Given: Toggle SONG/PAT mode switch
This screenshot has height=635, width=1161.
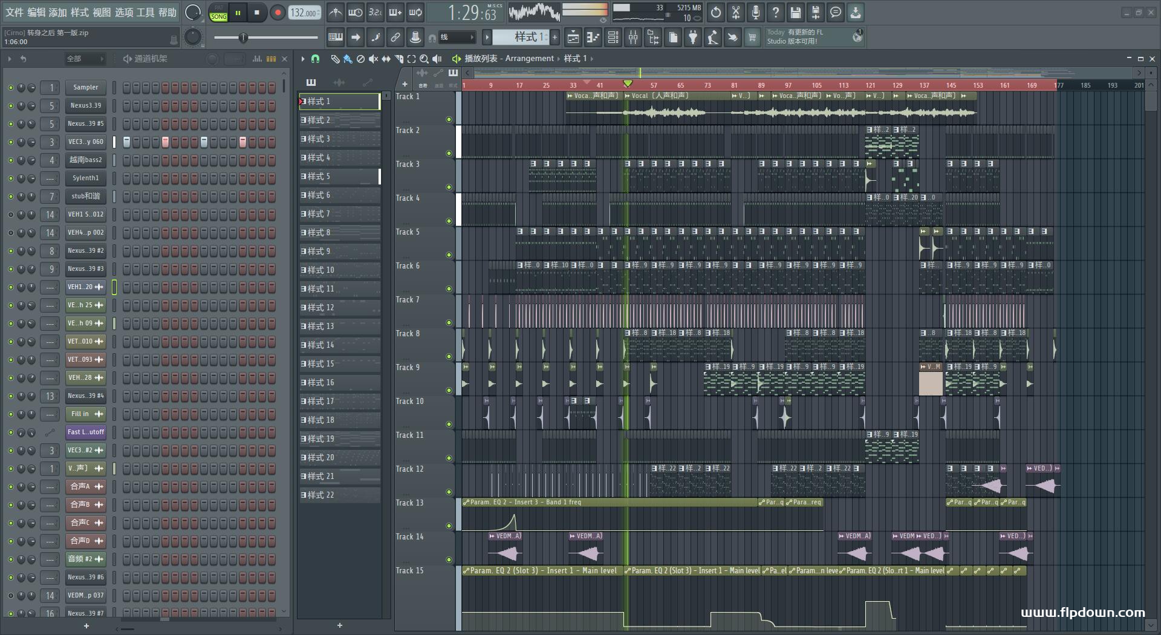Looking at the screenshot, I should pyautogui.click(x=218, y=13).
